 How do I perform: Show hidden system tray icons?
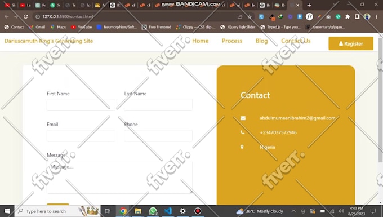(x=293, y=211)
